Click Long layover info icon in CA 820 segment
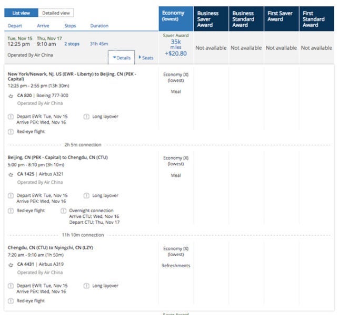339x315 pixels. click(x=87, y=117)
